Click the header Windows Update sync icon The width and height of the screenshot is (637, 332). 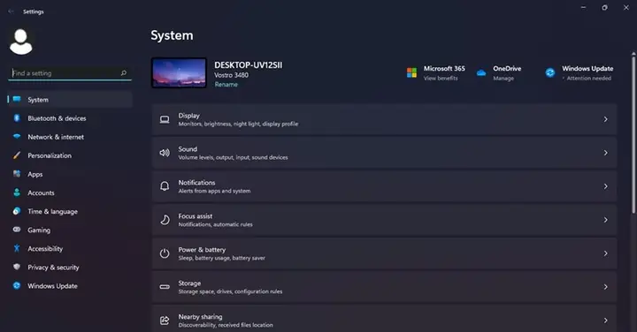click(x=550, y=72)
